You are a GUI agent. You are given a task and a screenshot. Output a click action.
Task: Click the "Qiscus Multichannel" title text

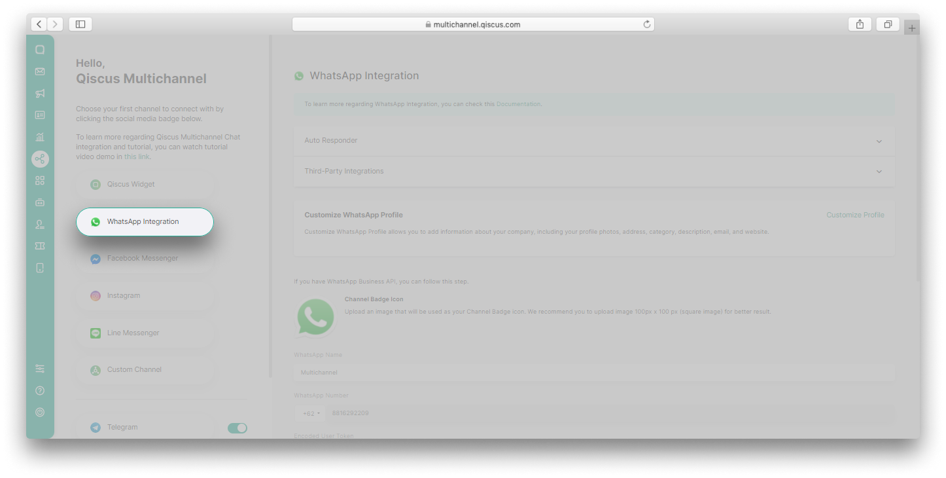pos(141,79)
